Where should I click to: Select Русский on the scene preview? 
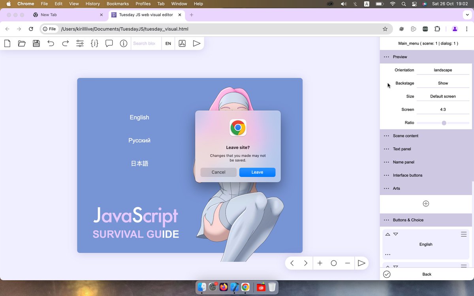(x=139, y=141)
